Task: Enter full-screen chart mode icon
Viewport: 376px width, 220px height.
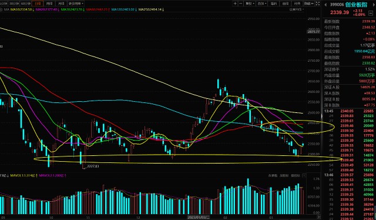Action: (318, 4)
